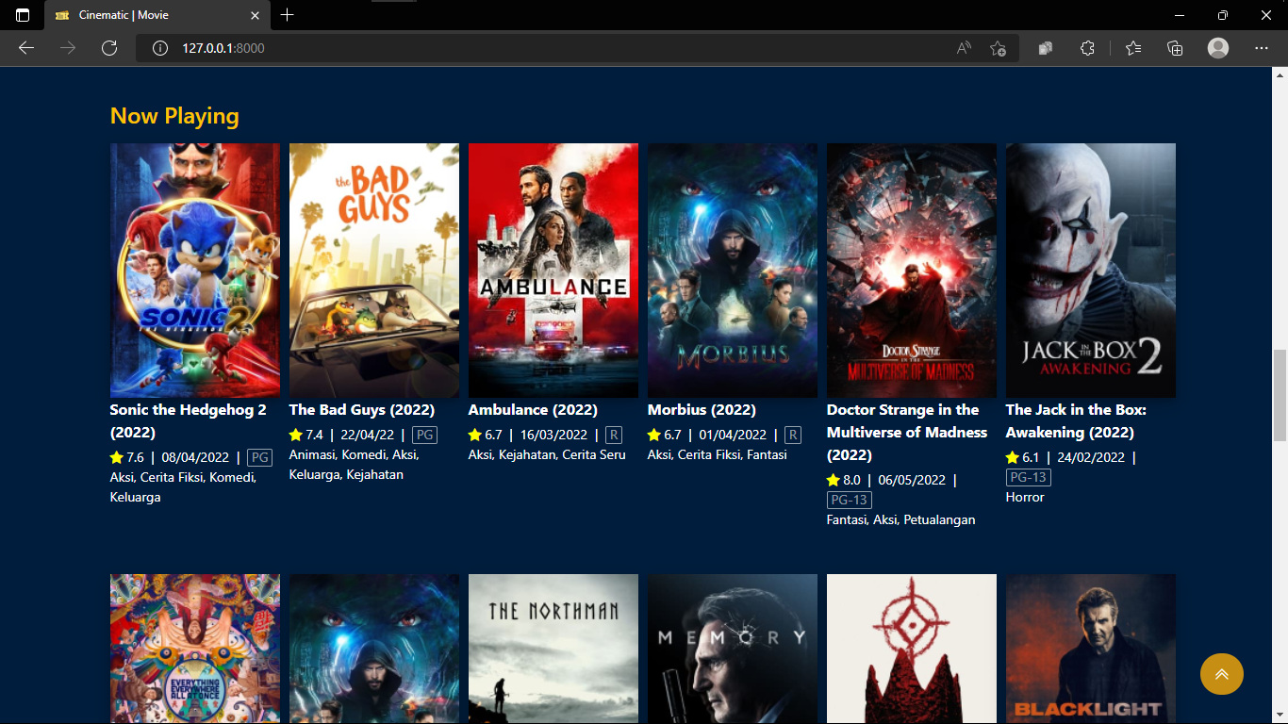The width and height of the screenshot is (1288, 724).
Task: Click the star rating icon for Sonic
Action: coord(117,457)
